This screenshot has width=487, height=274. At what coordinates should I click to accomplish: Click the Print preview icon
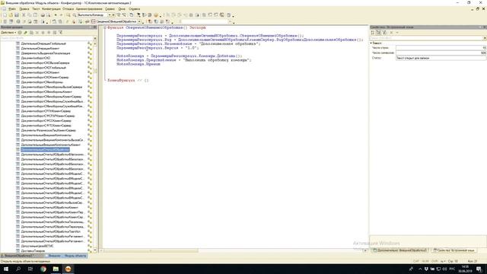pyautogui.click(x=49, y=15)
